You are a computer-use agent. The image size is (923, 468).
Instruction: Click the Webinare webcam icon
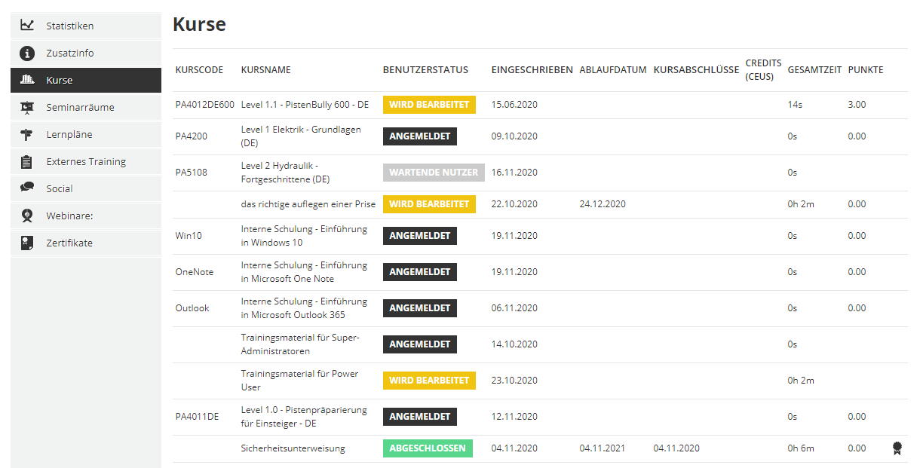tap(27, 216)
